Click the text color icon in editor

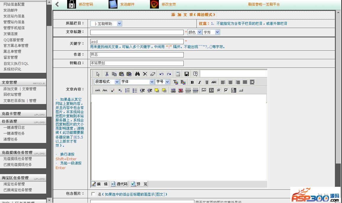point(175,82)
